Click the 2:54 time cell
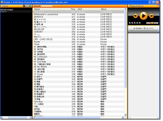 click(x=73, y=22)
